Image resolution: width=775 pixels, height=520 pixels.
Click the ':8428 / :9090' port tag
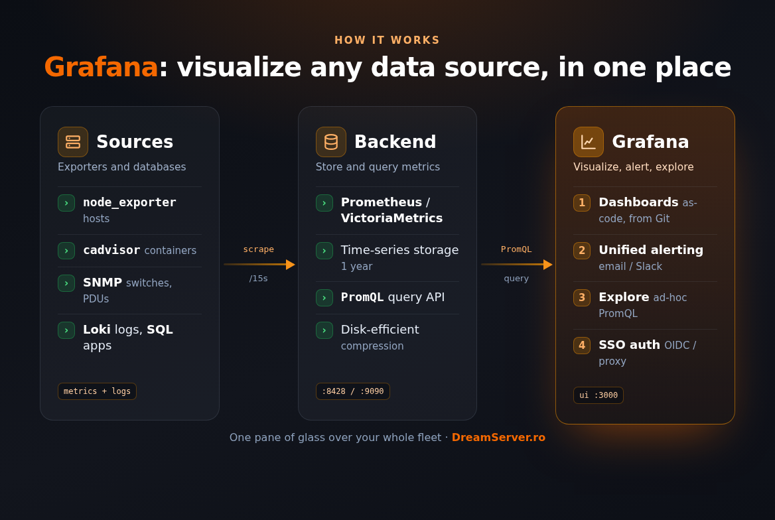353,391
